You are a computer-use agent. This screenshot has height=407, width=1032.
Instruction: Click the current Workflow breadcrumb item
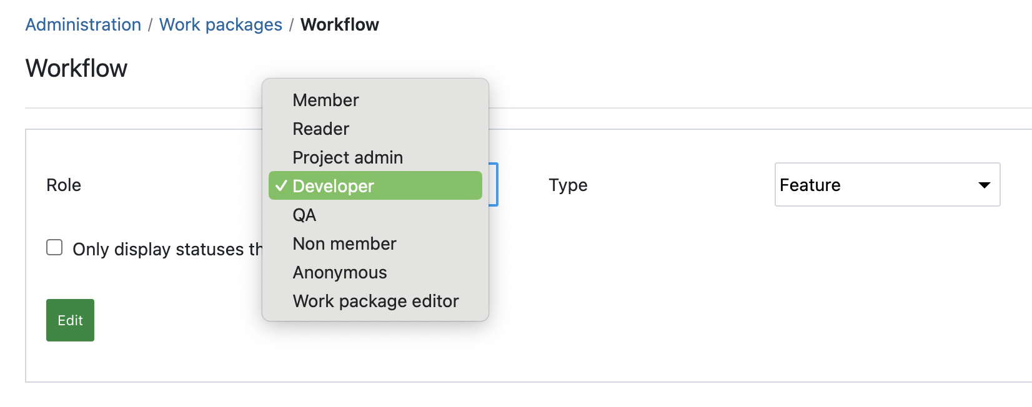339,25
